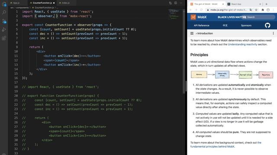Image resolution: width=277 pixels, height=155 pixels.
Task: Open the editor More Actions ellipsis menu
Action: pos(181,3)
